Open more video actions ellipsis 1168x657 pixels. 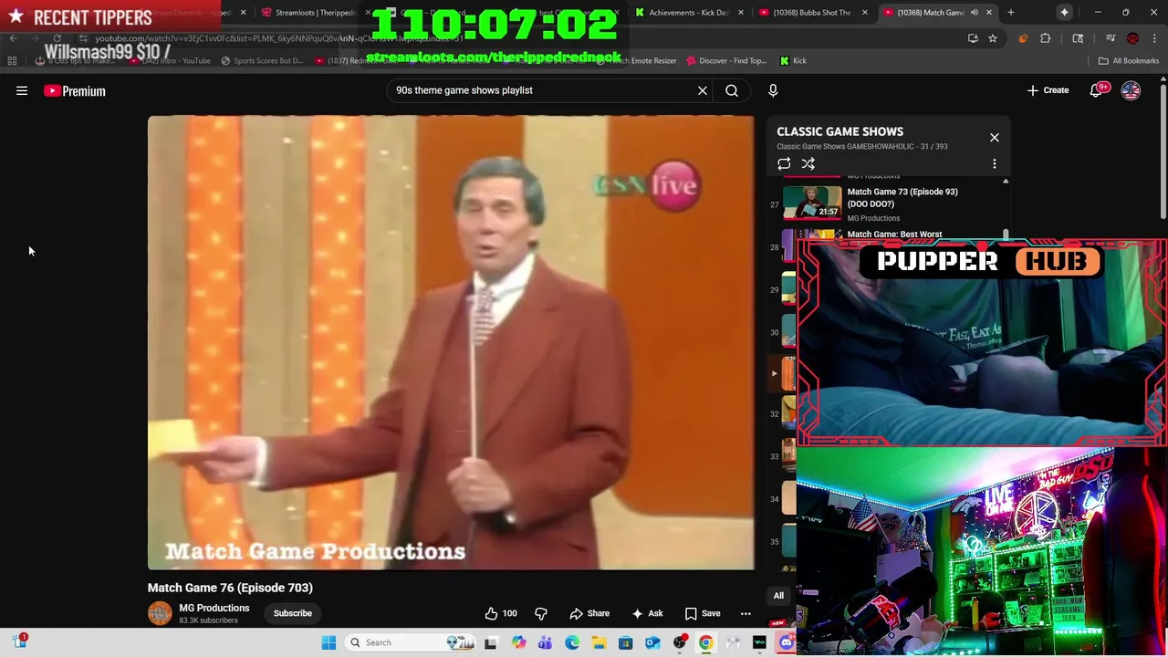[x=746, y=613]
